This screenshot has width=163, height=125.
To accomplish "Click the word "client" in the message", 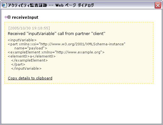I will (x=98, y=34).
